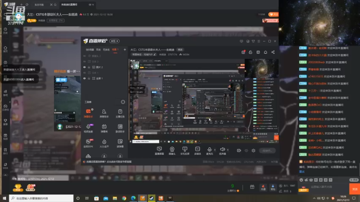Add a 手机投屏 phone casting source
Image resolution: width=360 pixels, height=202 pixels.
tap(184, 151)
